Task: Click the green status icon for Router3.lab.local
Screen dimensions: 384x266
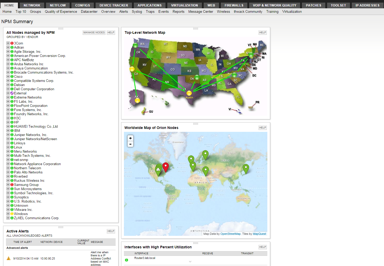Action: tap(127, 260)
